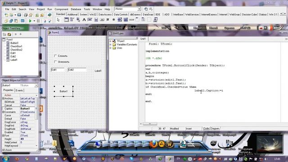Click the Caption property value Button1

27,108
